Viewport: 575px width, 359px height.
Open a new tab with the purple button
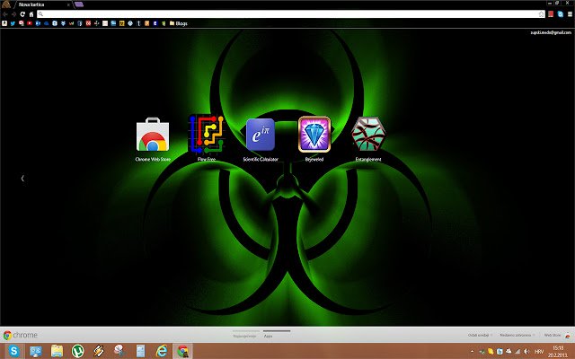point(79,4)
